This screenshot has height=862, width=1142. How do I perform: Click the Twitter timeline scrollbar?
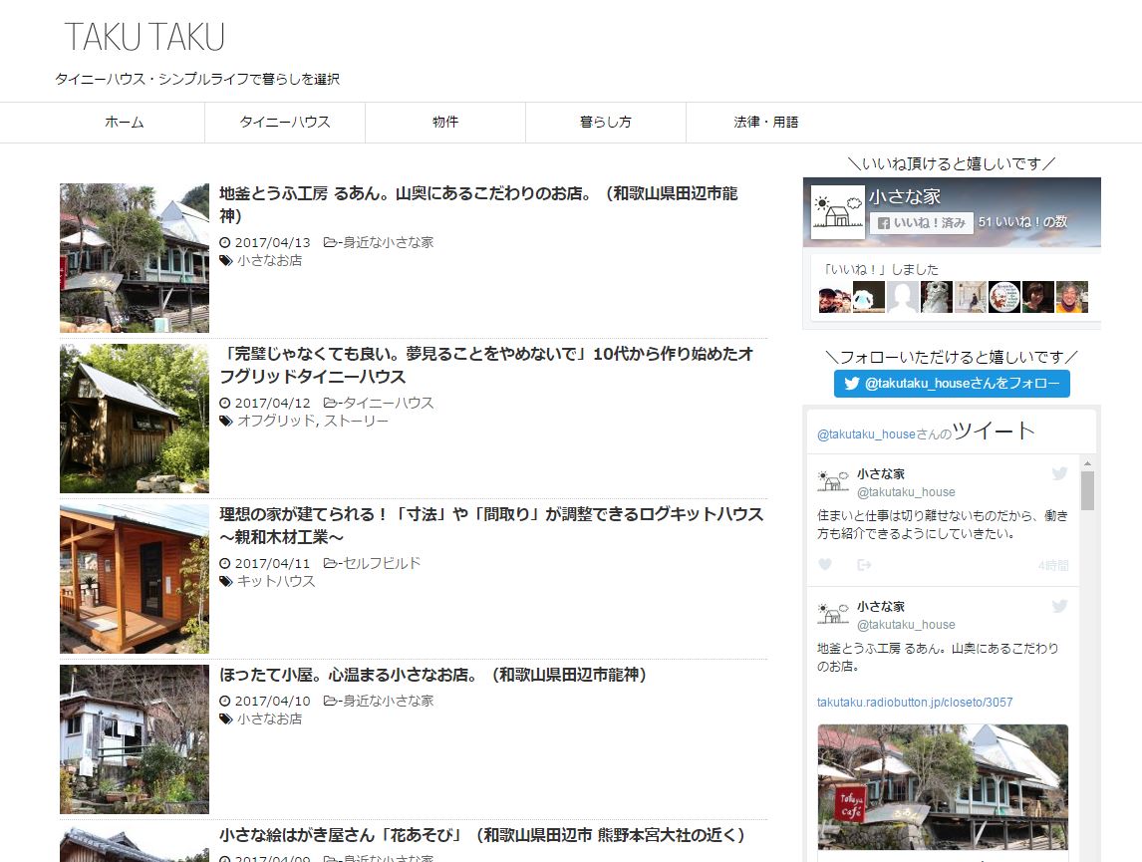tap(1087, 491)
